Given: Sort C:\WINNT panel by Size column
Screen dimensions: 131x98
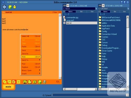Looking at the screenshot, I should pos(124,11).
